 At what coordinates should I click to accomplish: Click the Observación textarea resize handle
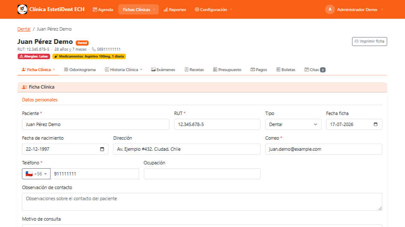[380, 209]
